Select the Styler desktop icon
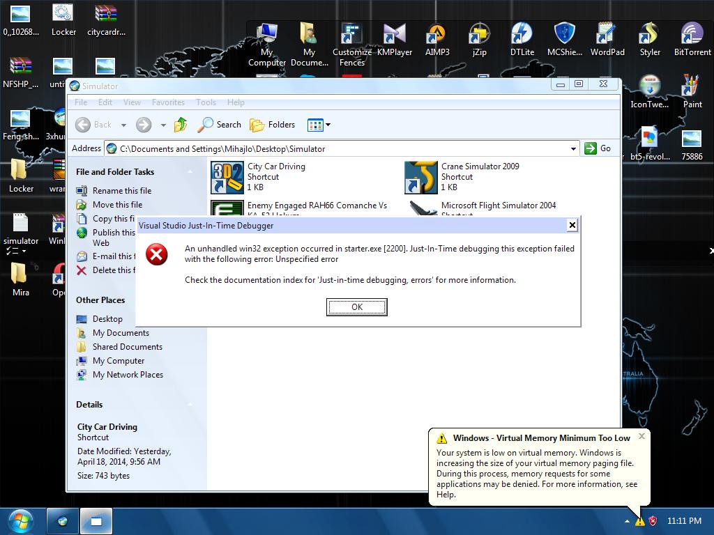Viewport: 714px width, 535px height. (650, 40)
